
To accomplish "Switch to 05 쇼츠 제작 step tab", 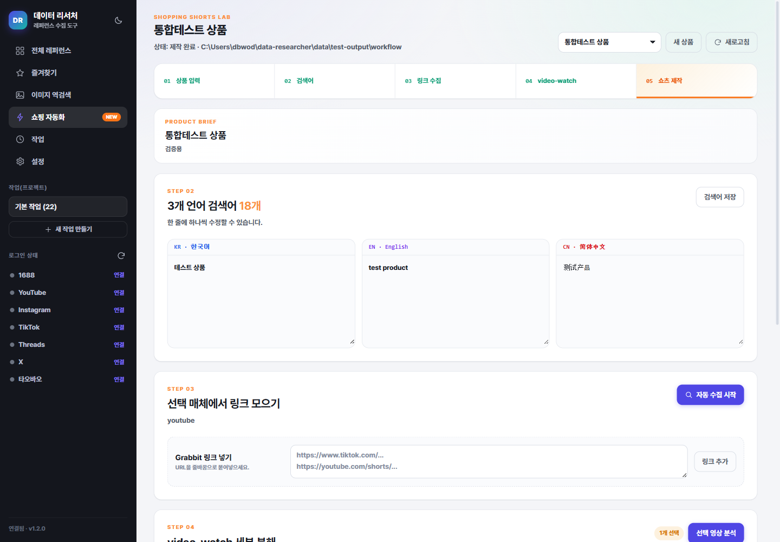I will click(697, 81).
